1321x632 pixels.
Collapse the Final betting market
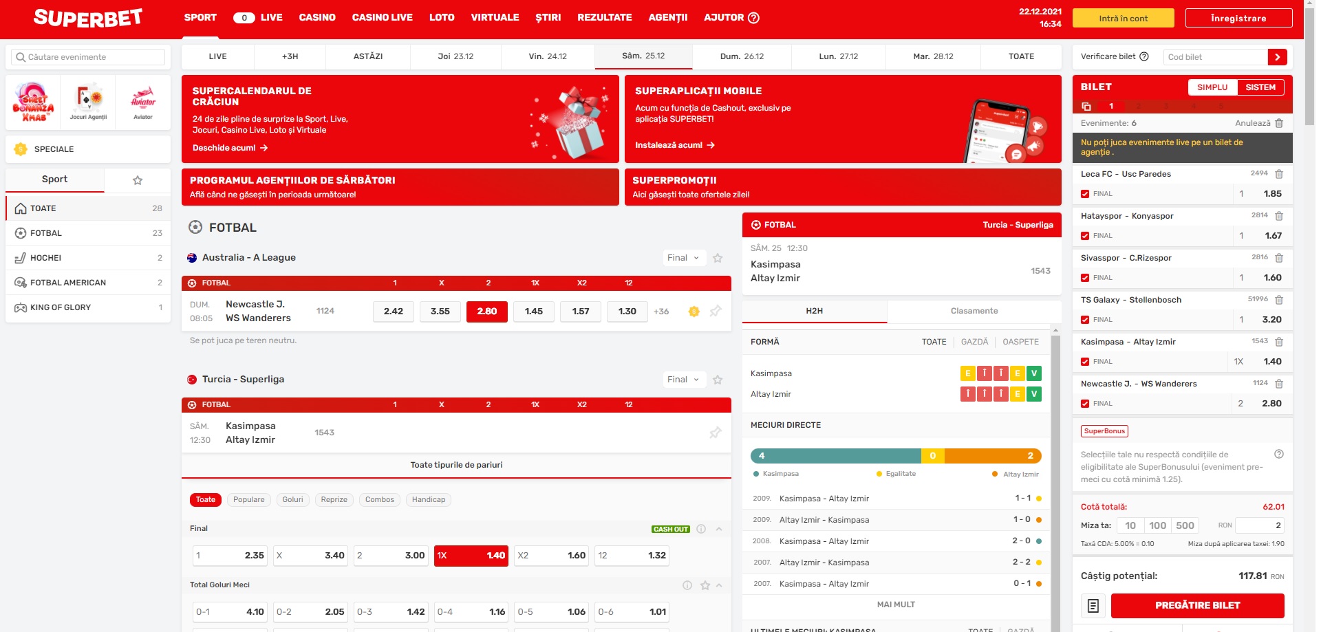tap(719, 529)
